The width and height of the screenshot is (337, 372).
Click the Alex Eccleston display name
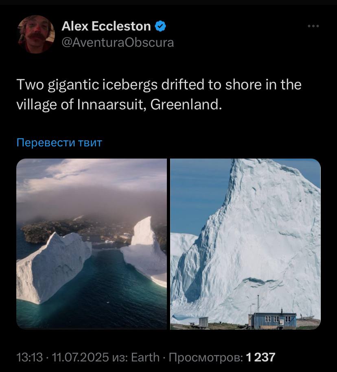pyautogui.click(x=106, y=26)
